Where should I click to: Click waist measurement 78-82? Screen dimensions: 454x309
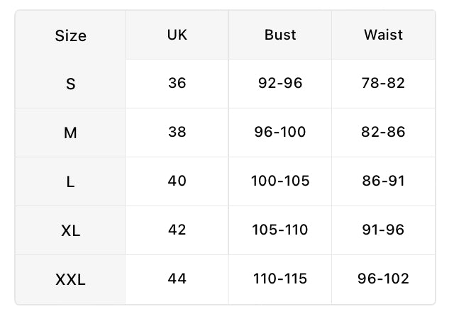(383, 83)
